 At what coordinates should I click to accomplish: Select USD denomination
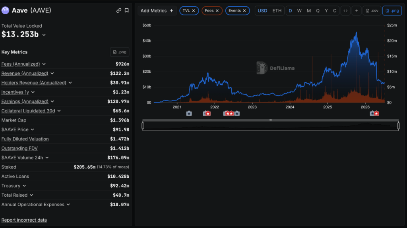(x=262, y=11)
